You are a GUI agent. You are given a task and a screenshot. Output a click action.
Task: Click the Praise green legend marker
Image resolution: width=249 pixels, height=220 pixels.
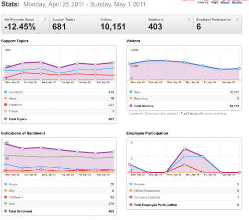(x=5, y=111)
